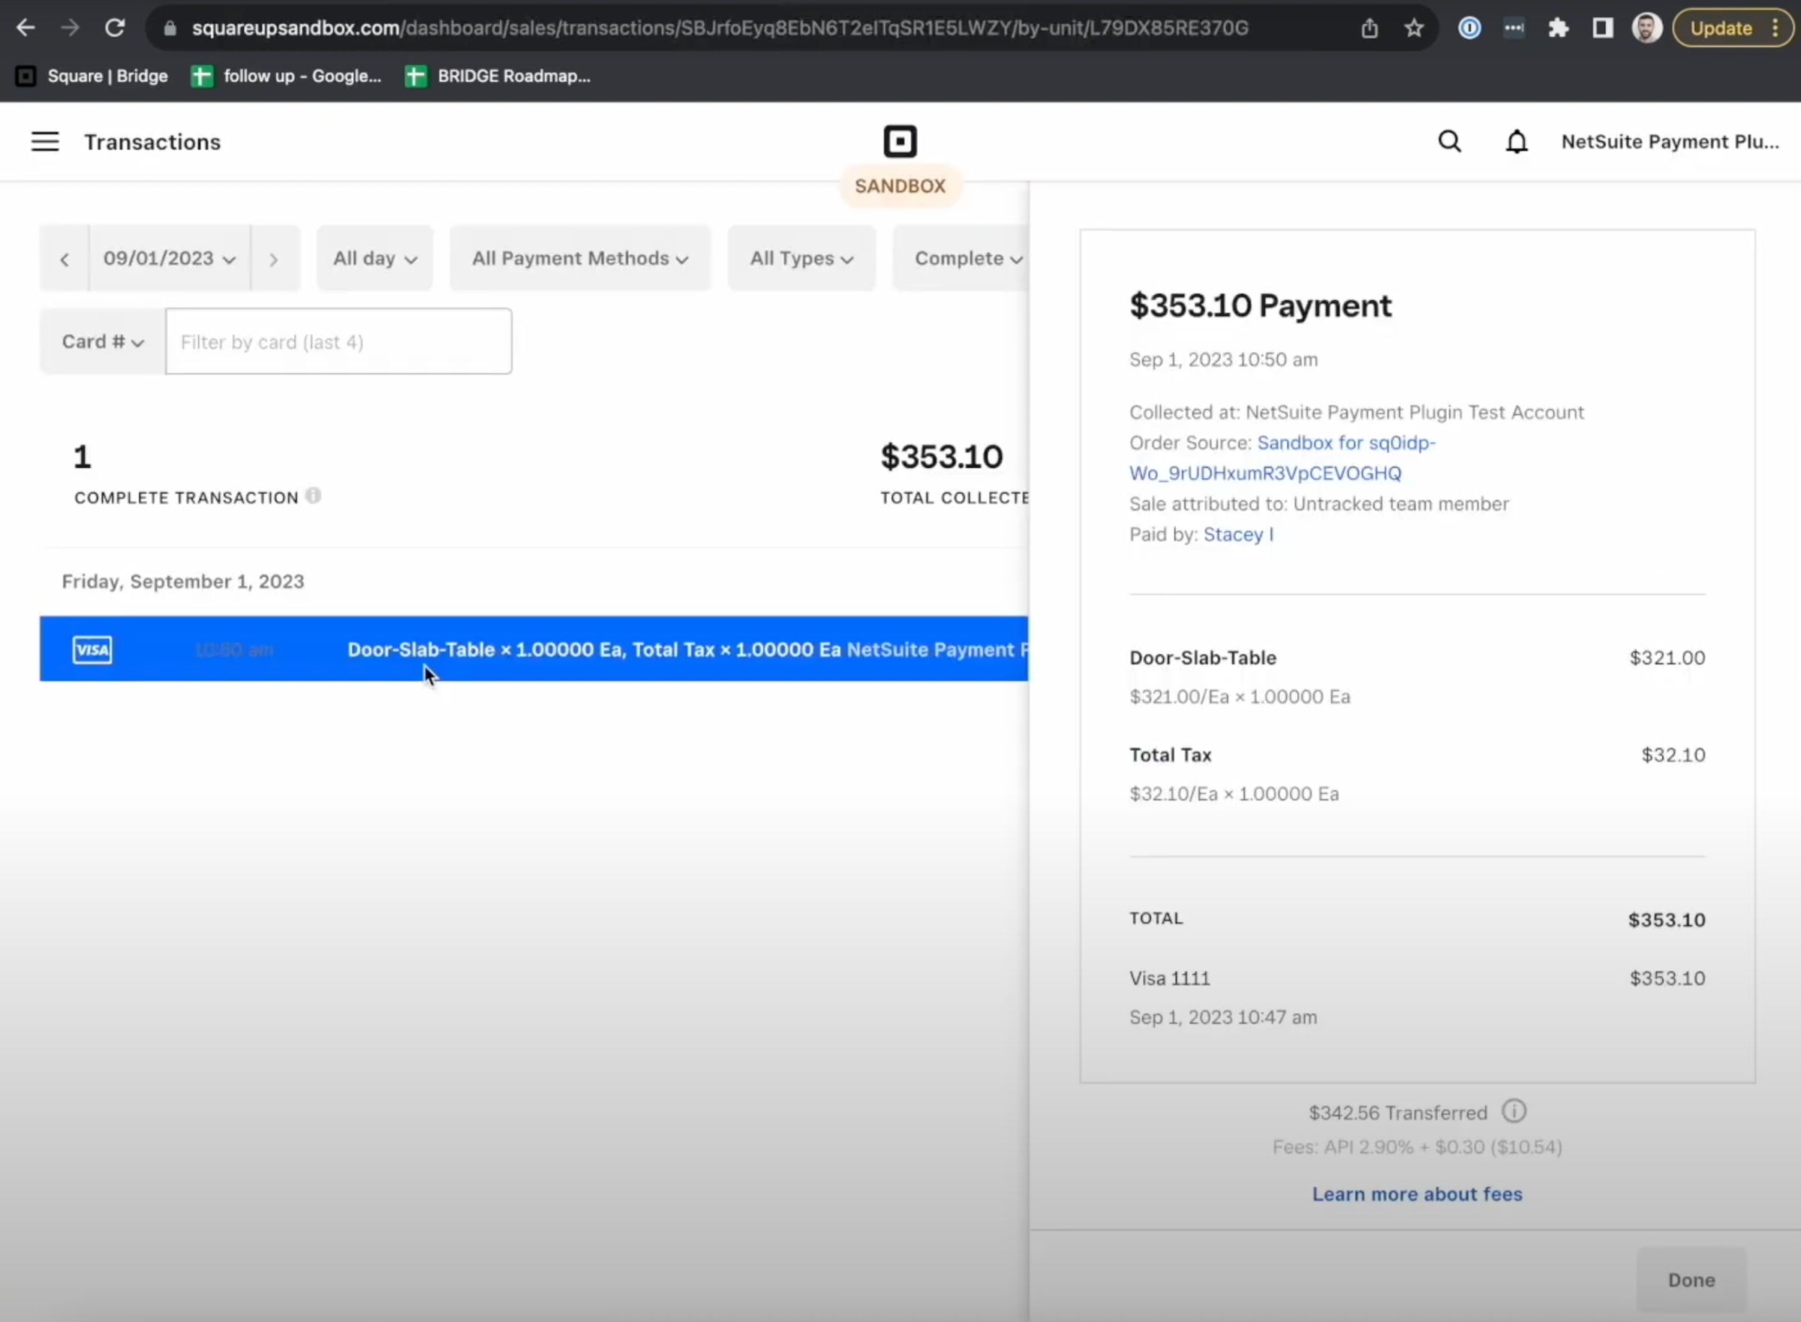Click the search magnifier icon
Image resolution: width=1801 pixels, height=1322 pixels.
coord(1450,142)
